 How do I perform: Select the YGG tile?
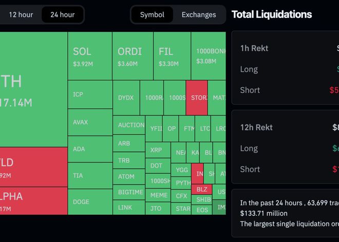coord(181,170)
